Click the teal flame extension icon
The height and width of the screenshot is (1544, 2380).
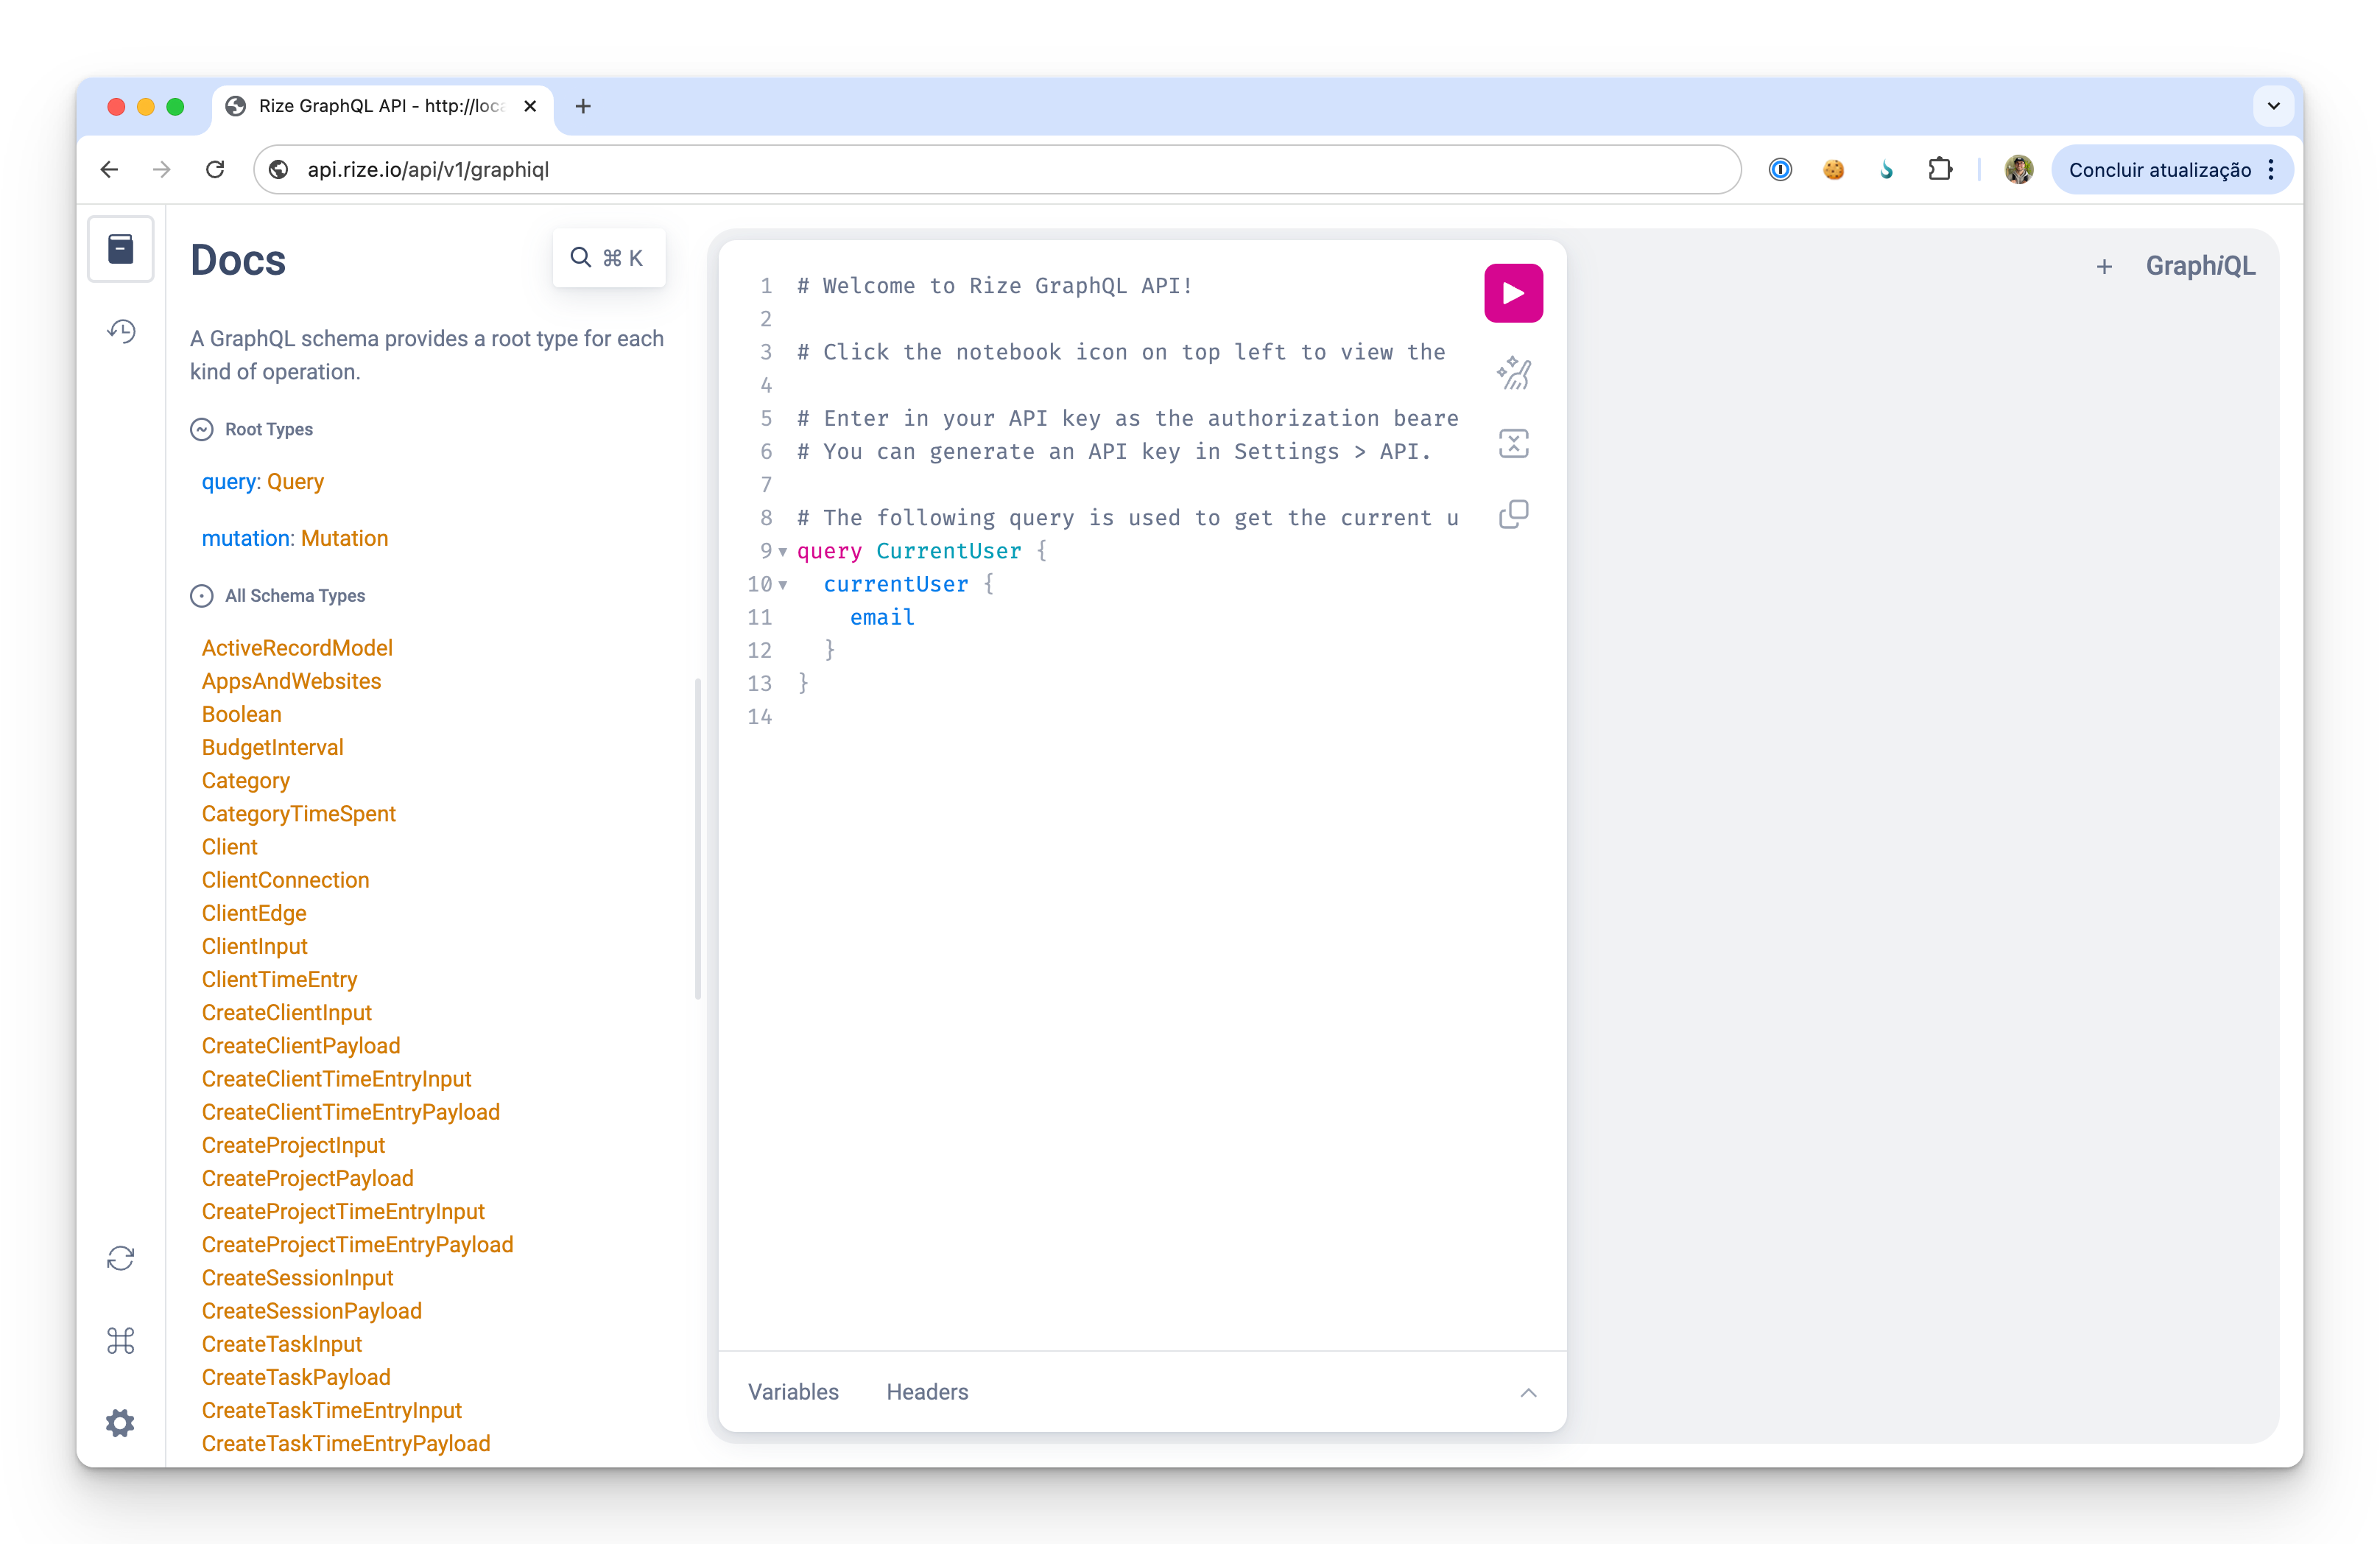click(1886, 170)
